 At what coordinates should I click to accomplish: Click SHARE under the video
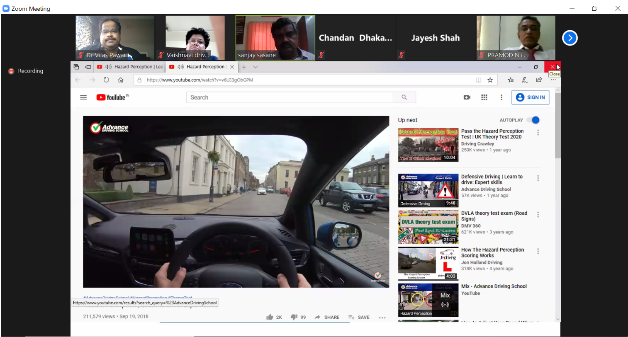(327, 317)
